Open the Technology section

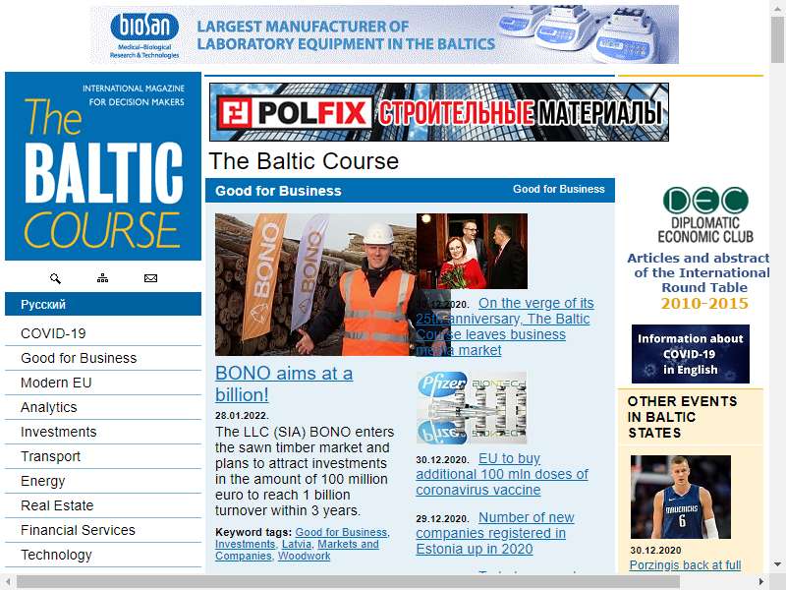[x=103, y=555]
